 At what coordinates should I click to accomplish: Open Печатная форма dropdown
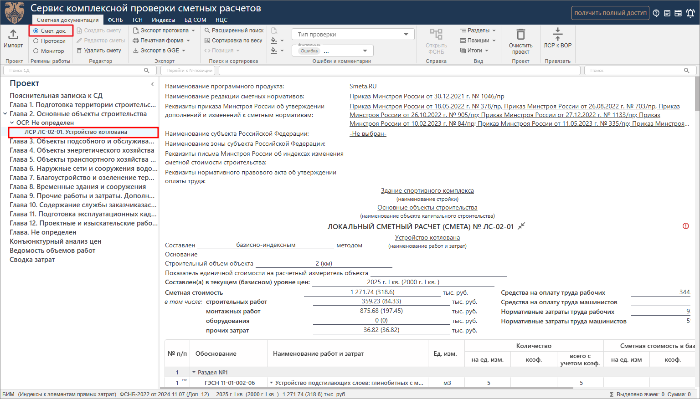tap(161, 41)
